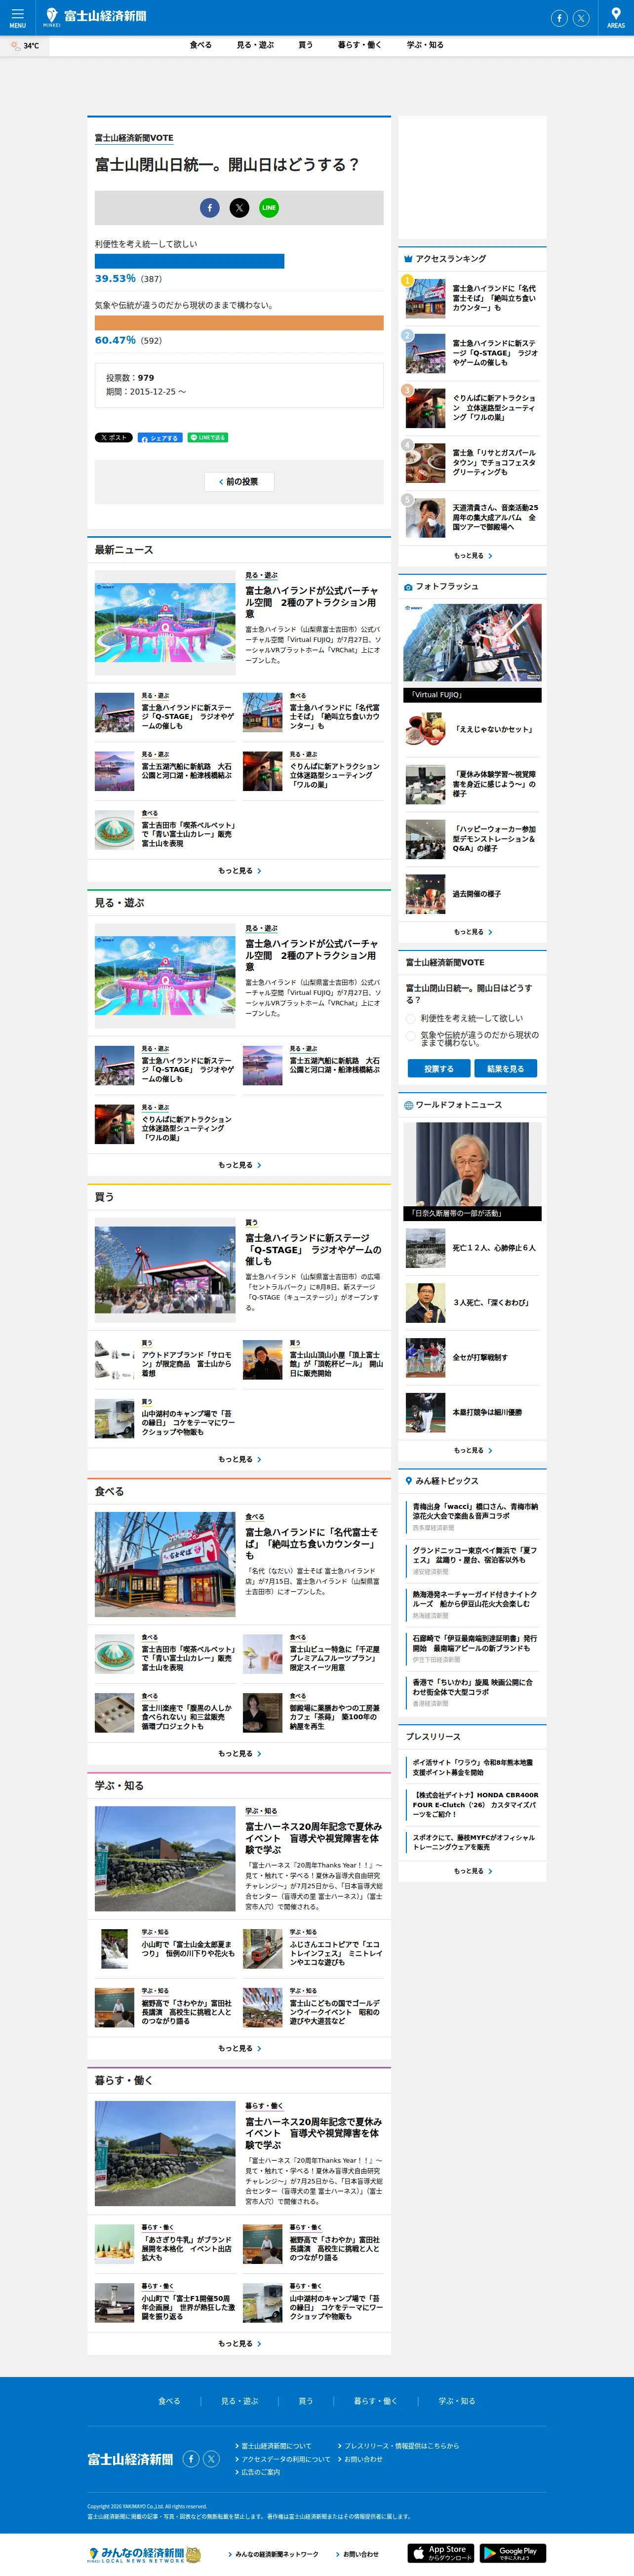Read article 富士山山頂山小屋「頂上富士館」
634x2576 pixels.
[336, 1364]
